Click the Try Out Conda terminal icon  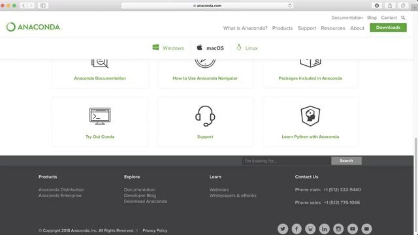pyautogui.click(x=100, y=116)
